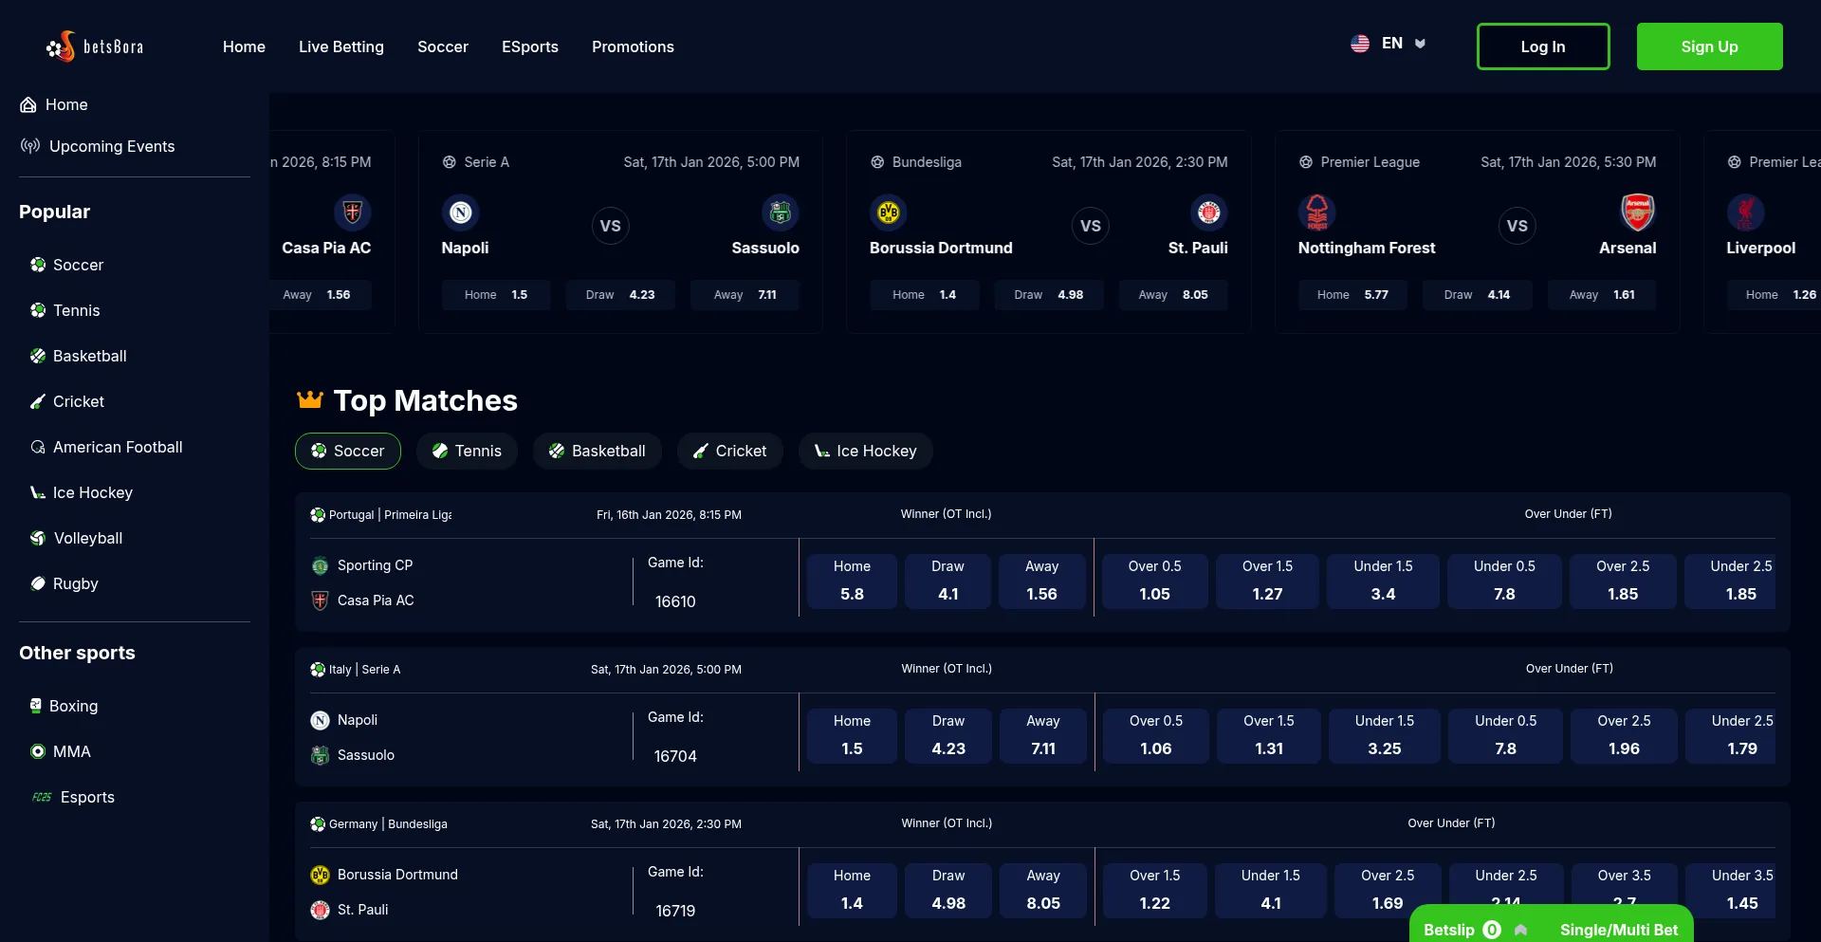This screenshot has width=1821, height=942.
Task: Click the betsBora logo
Action: [95, 46]
